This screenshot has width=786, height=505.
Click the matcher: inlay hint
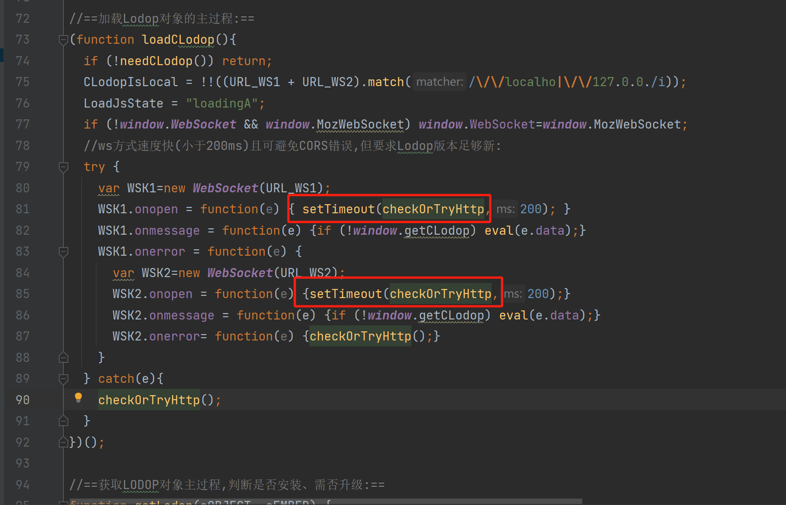click(x=439, y=82)
